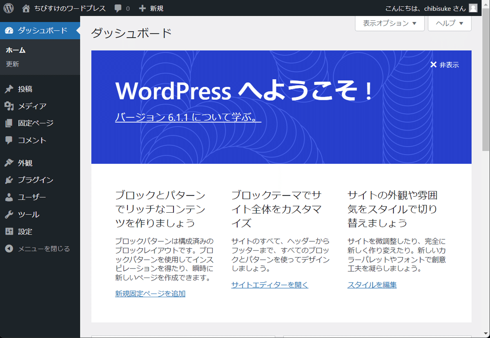Viewport: 490px width, 338px height.
Task: Open スタイルを編集 link
Action: pyautogui.click(x=372, y=285)
